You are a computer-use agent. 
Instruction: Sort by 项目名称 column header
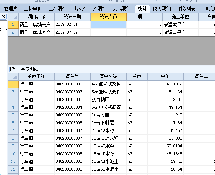point(36,17)
